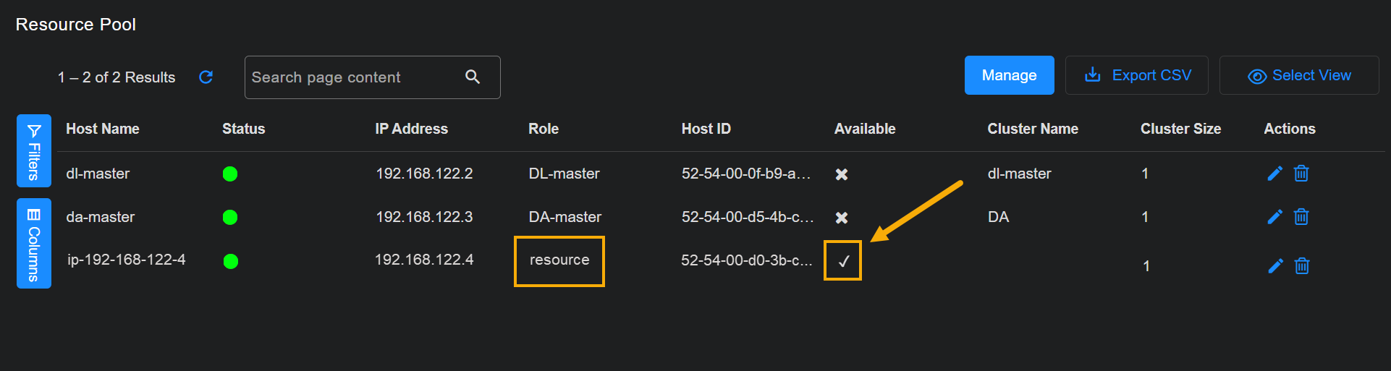Image resolution: width=1391 pixels, height=371 pixels.
Task: Click the search magnifier icon
Action: click(x=473, y=77)
